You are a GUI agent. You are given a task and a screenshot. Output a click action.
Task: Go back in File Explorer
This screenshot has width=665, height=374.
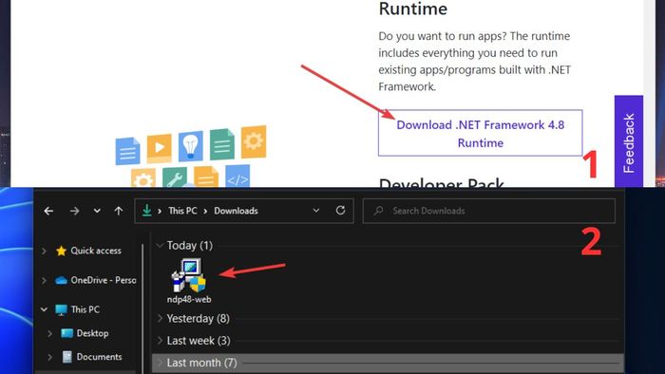click(x=48, y=211)
